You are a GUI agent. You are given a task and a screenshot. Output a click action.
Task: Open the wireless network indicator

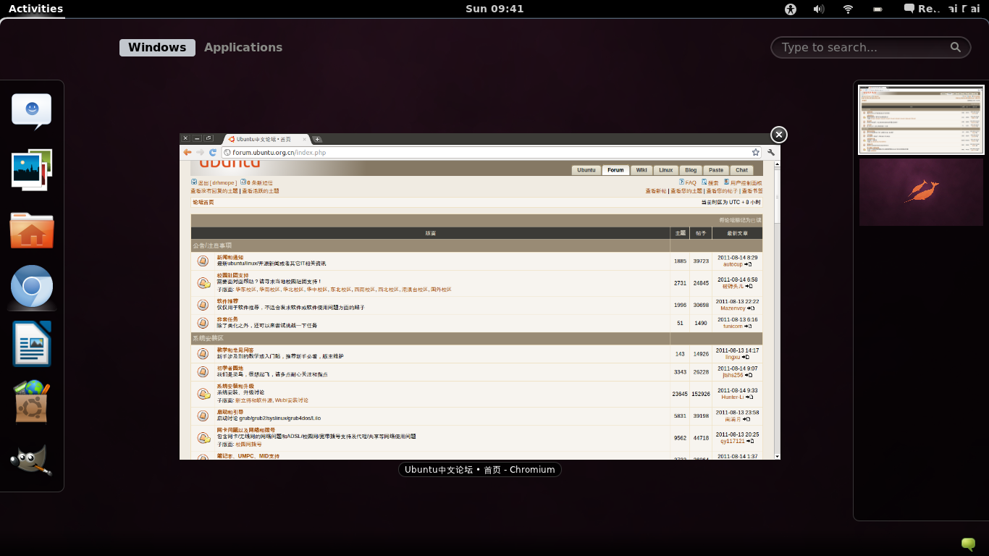coord(848,9)
